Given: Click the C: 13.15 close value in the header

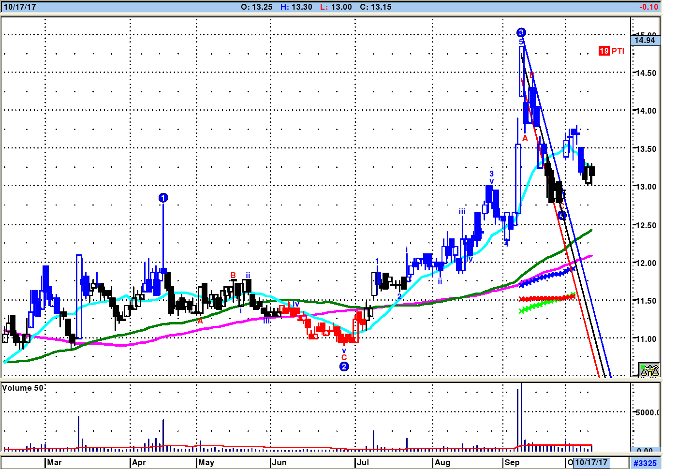Looking at the screenshot, I should [x=376, y=7].
